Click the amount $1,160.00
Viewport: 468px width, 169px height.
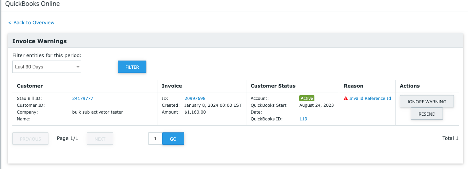click(x=195, y=112)
